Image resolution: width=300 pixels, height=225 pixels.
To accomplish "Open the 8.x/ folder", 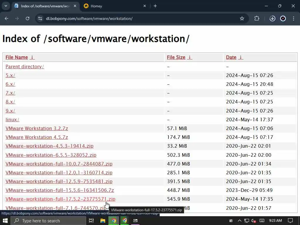I will click(x=10, y=102).
